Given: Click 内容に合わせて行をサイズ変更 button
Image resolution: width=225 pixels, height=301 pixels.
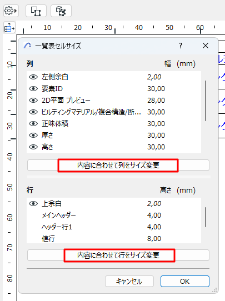Looking at the screenshot, I should point(118,255).
